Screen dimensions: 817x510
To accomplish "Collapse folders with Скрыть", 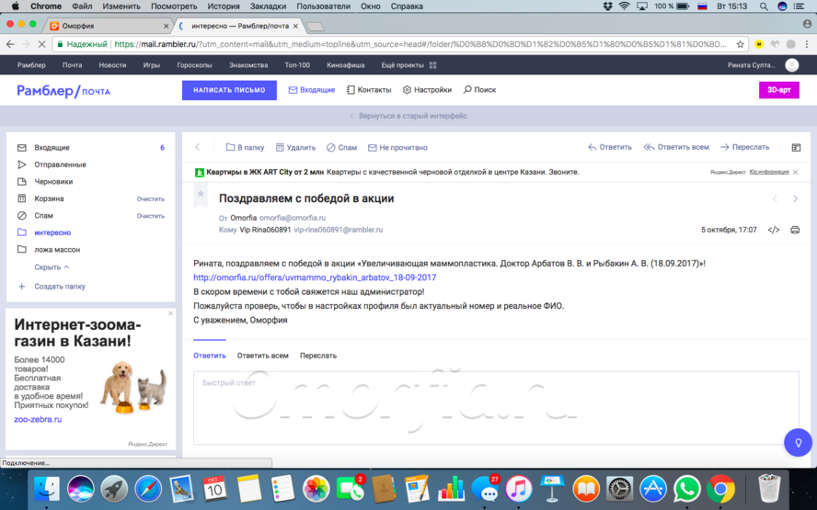I will (x=52, y=267).
